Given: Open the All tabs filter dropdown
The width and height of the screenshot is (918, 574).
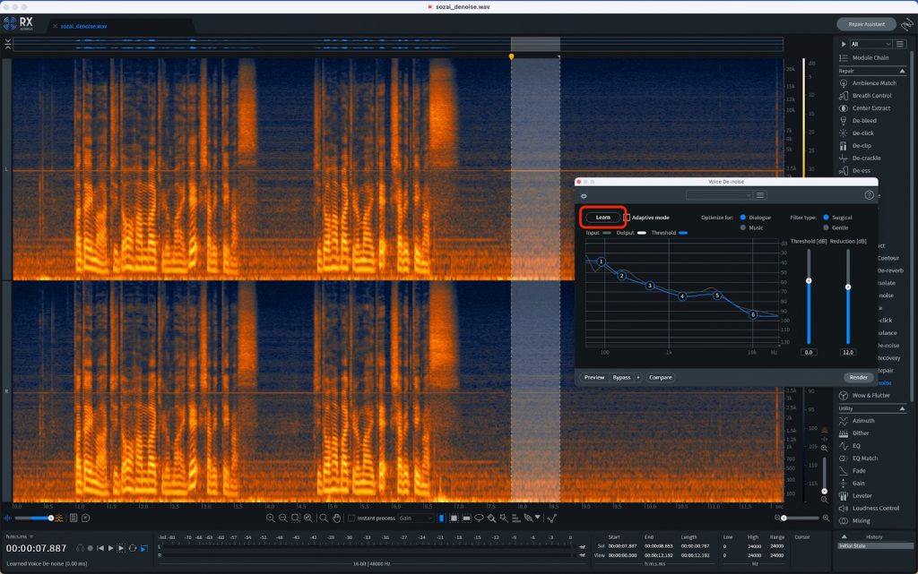Looking at the screenshot, I should pyautogui.click(x=871, y=43).
